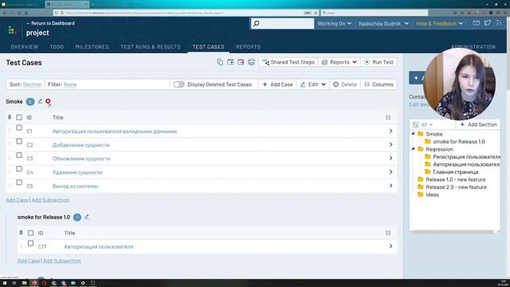Image resolution: width=510 pixels, height=287 pixels.
Task: Click column settings icon in smoke for Release 1.0 table
Action: pos(388,233)
